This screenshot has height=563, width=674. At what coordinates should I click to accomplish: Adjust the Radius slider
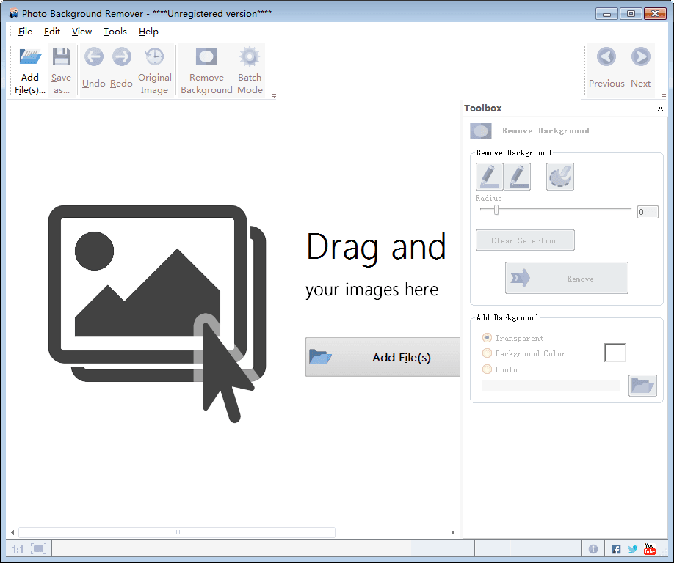point(496,210)
